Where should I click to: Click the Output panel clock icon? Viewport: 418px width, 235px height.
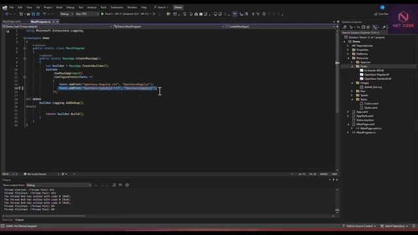[x=127, y=185]
